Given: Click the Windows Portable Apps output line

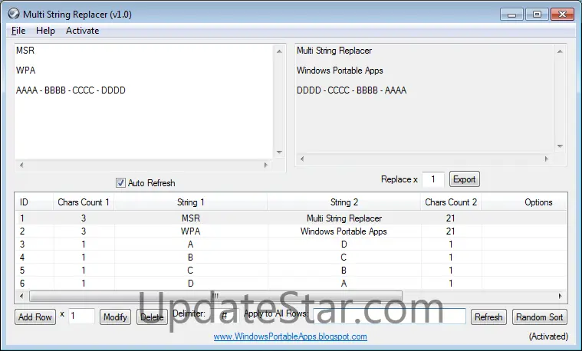Looking at the screenshot, I should click(340, 71).
